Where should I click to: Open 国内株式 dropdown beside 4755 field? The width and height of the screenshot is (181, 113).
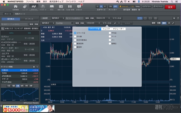tap(48, 23)
